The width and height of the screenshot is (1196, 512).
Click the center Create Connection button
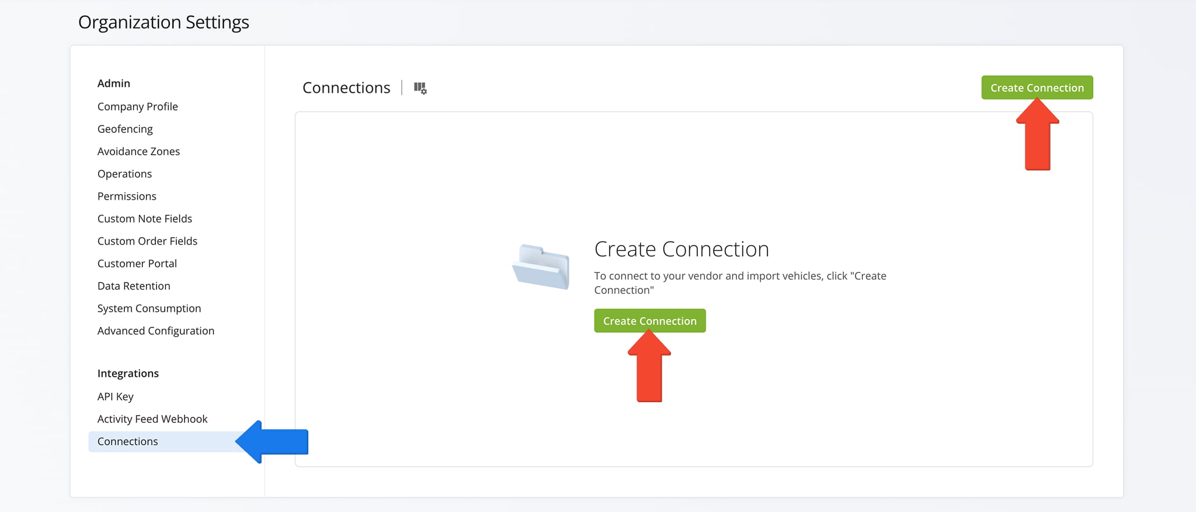(x=649, y=321)
